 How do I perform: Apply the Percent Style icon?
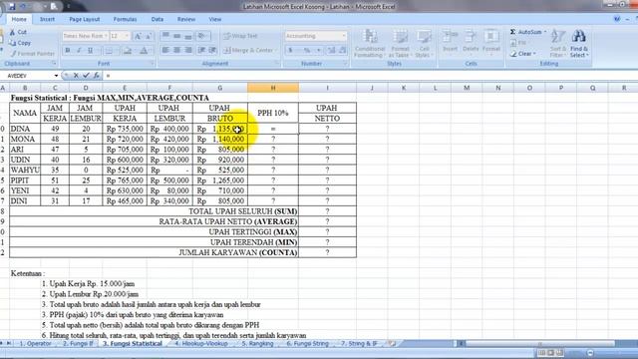click(x=307, y=50)
